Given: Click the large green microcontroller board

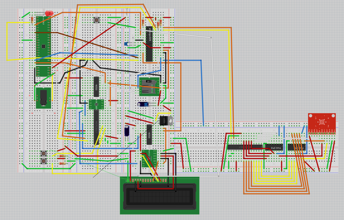Looking at the screenshot, I should pyautogui.click(x=44, y=46).
